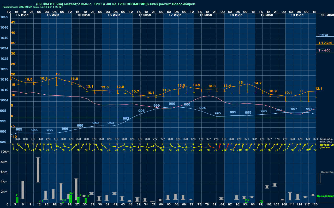This screenshot has height=208, width=334.
Task: Click temperature value '13.5'
Action: coord(181,86)
